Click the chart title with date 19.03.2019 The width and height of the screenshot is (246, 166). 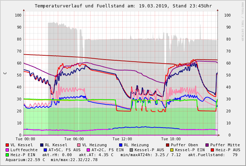coord(123,6)
